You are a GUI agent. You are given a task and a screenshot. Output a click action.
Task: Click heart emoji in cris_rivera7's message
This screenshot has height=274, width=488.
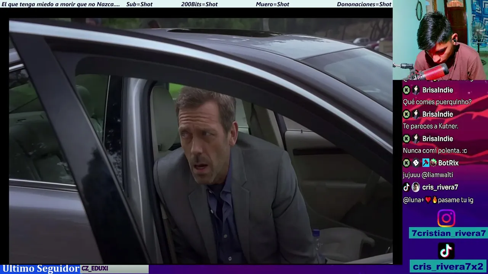click(x=428, y=200)
